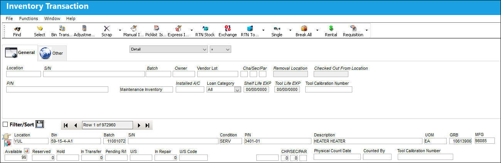Click the P/N search field
The width and height of the screenshot is (501, 163).
pyautogui.click(x=57, y=89)
